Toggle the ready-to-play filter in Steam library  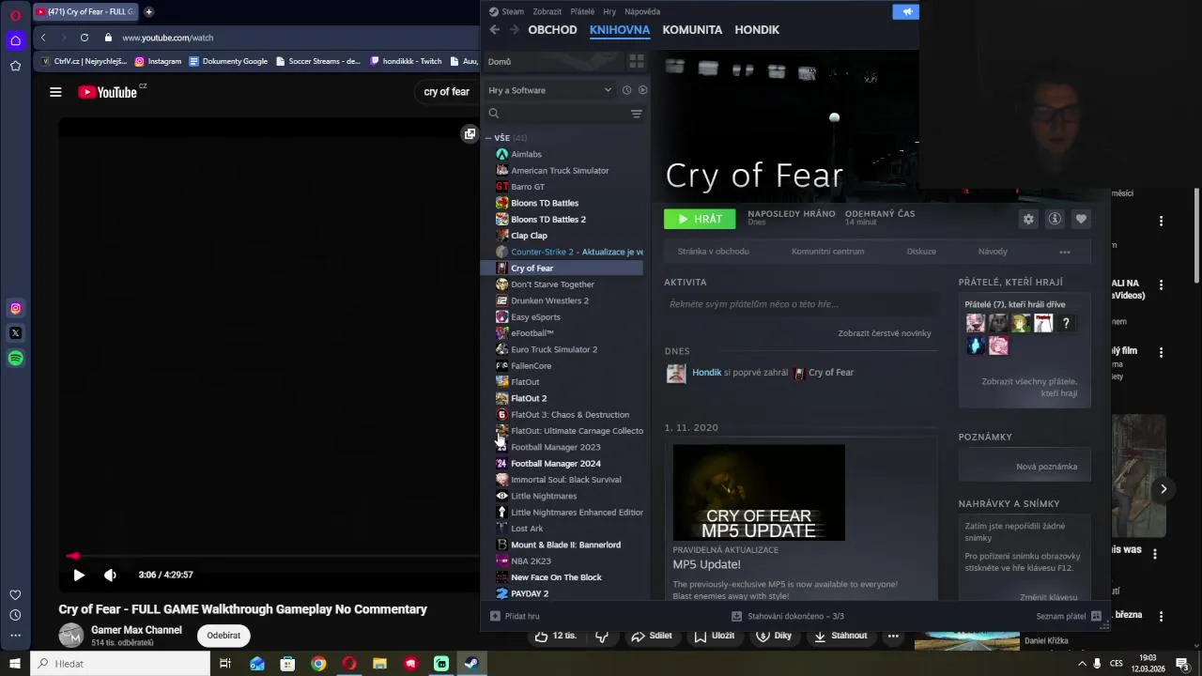[x=642, y=90]
